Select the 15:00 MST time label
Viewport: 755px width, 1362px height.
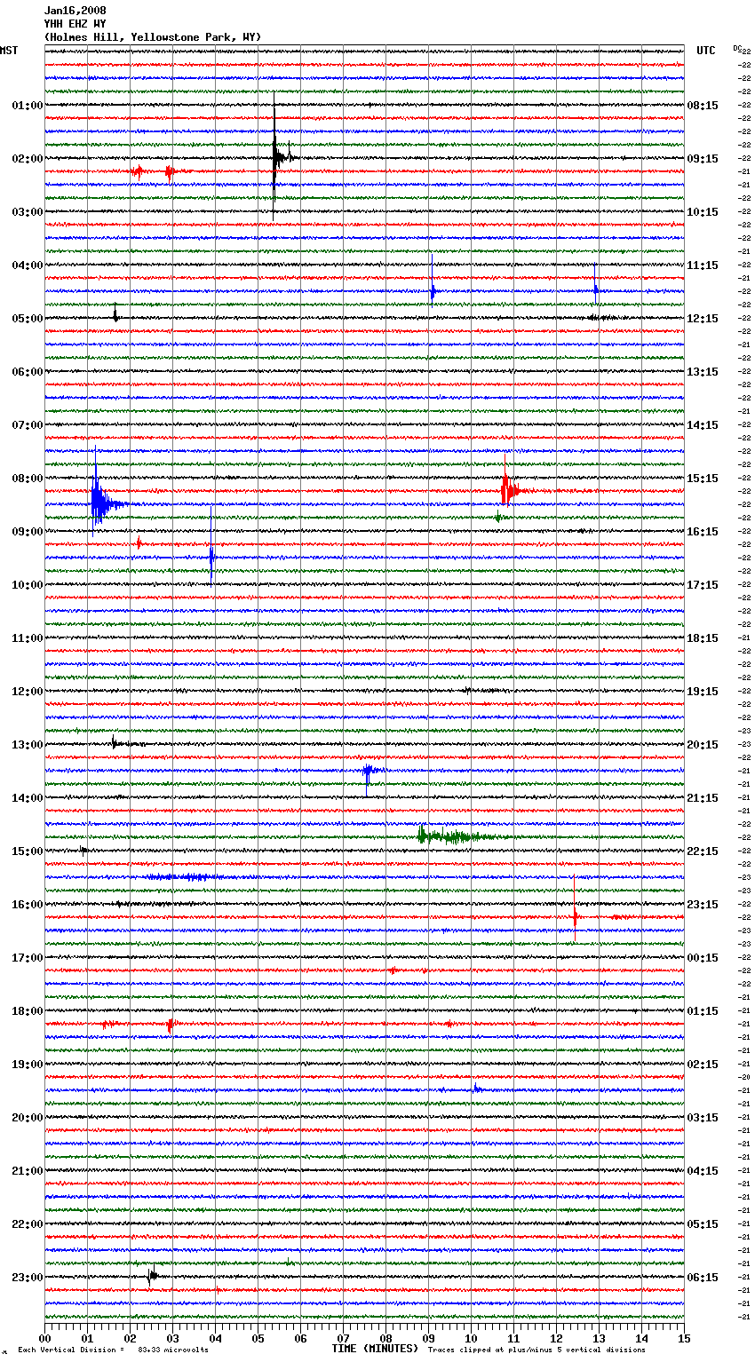tap(28, 851)
